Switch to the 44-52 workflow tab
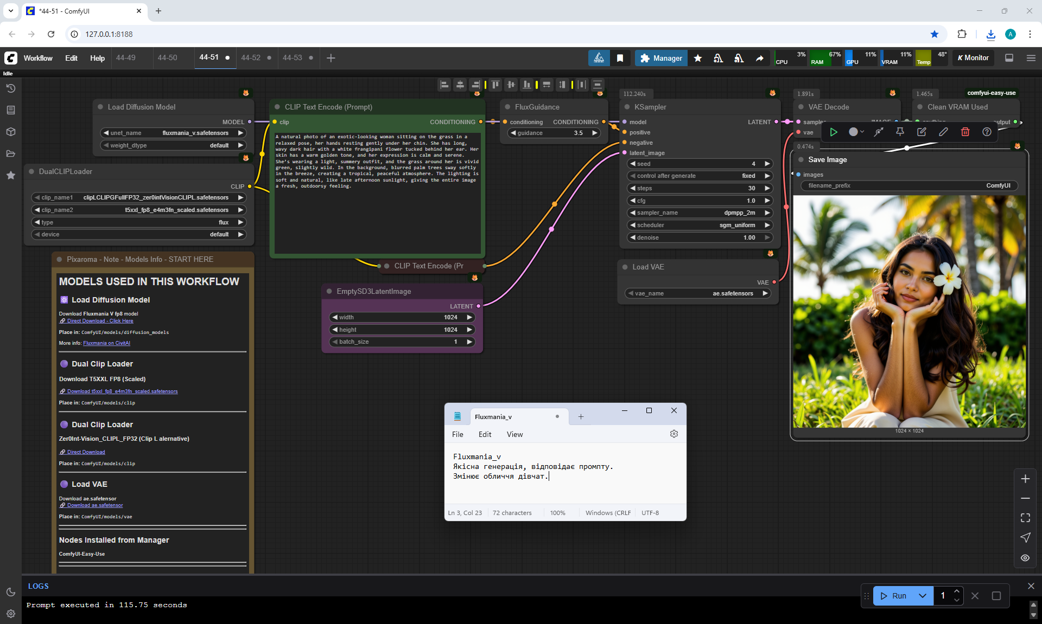Viewport: 1042px width, 624px height. coord(251,57)
